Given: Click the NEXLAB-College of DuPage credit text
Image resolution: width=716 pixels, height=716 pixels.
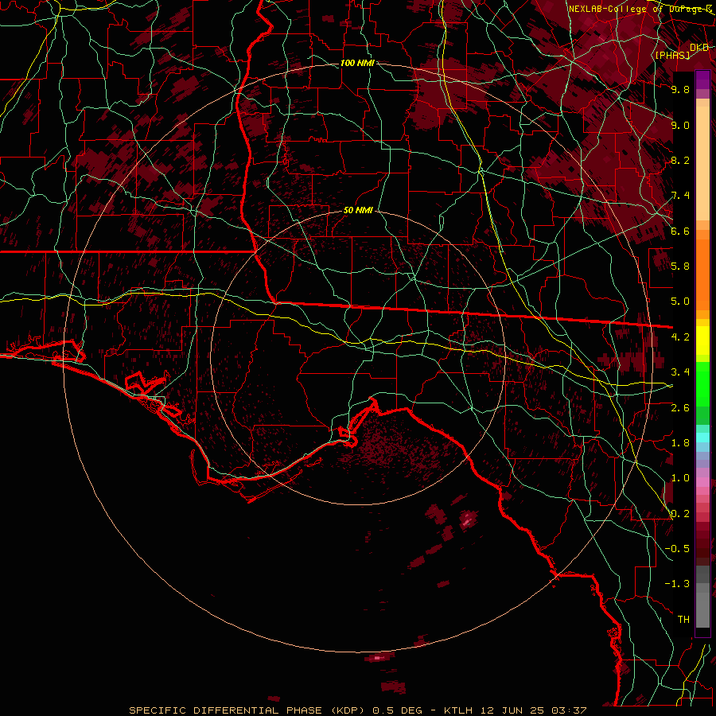Looking at the screenshot, I should 641,9.
